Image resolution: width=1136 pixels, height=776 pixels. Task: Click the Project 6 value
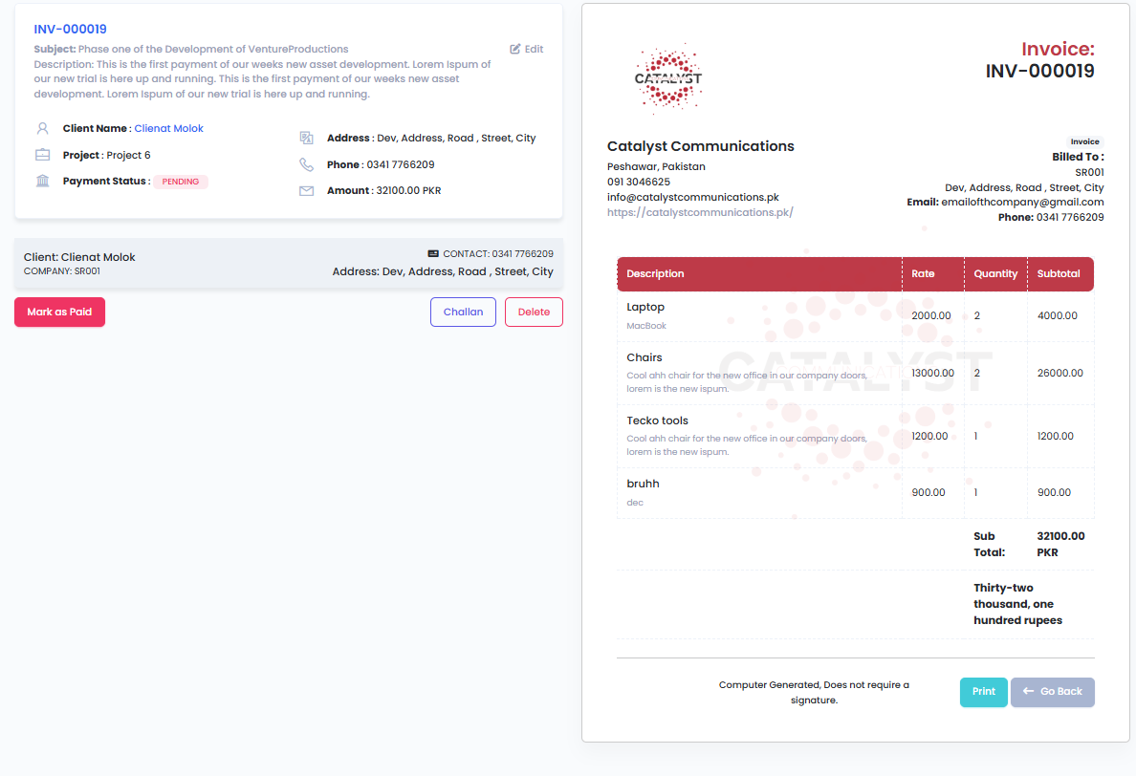click(x=128, y=155)
